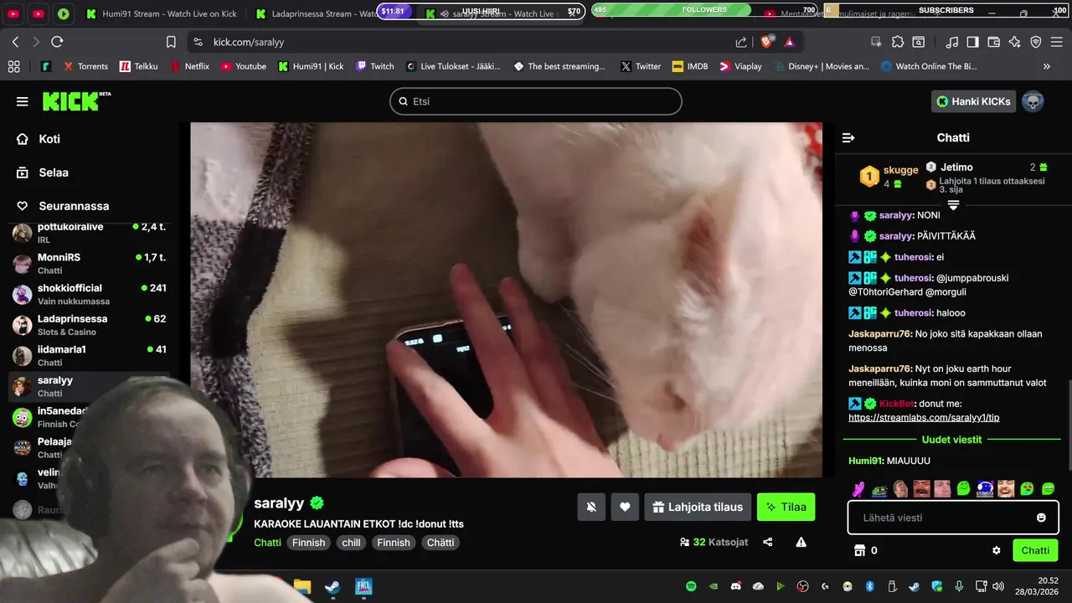Open Brave Leo AI sparkle icon
This screenshot has height=603, width=1072.
(x=1015, y=42)
